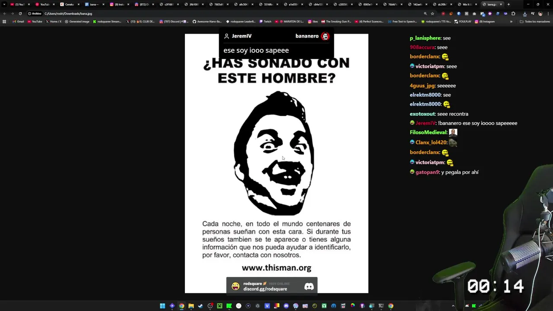
Task: Open the YouTube bookmark
Action: click(35, 21)
